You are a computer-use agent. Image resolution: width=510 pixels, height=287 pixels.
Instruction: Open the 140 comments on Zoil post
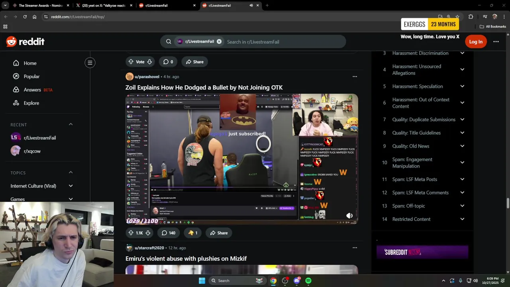(x=169, y=233)
